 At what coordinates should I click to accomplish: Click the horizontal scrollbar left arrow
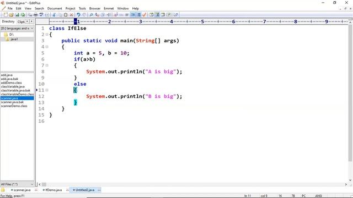coord(40,185)
